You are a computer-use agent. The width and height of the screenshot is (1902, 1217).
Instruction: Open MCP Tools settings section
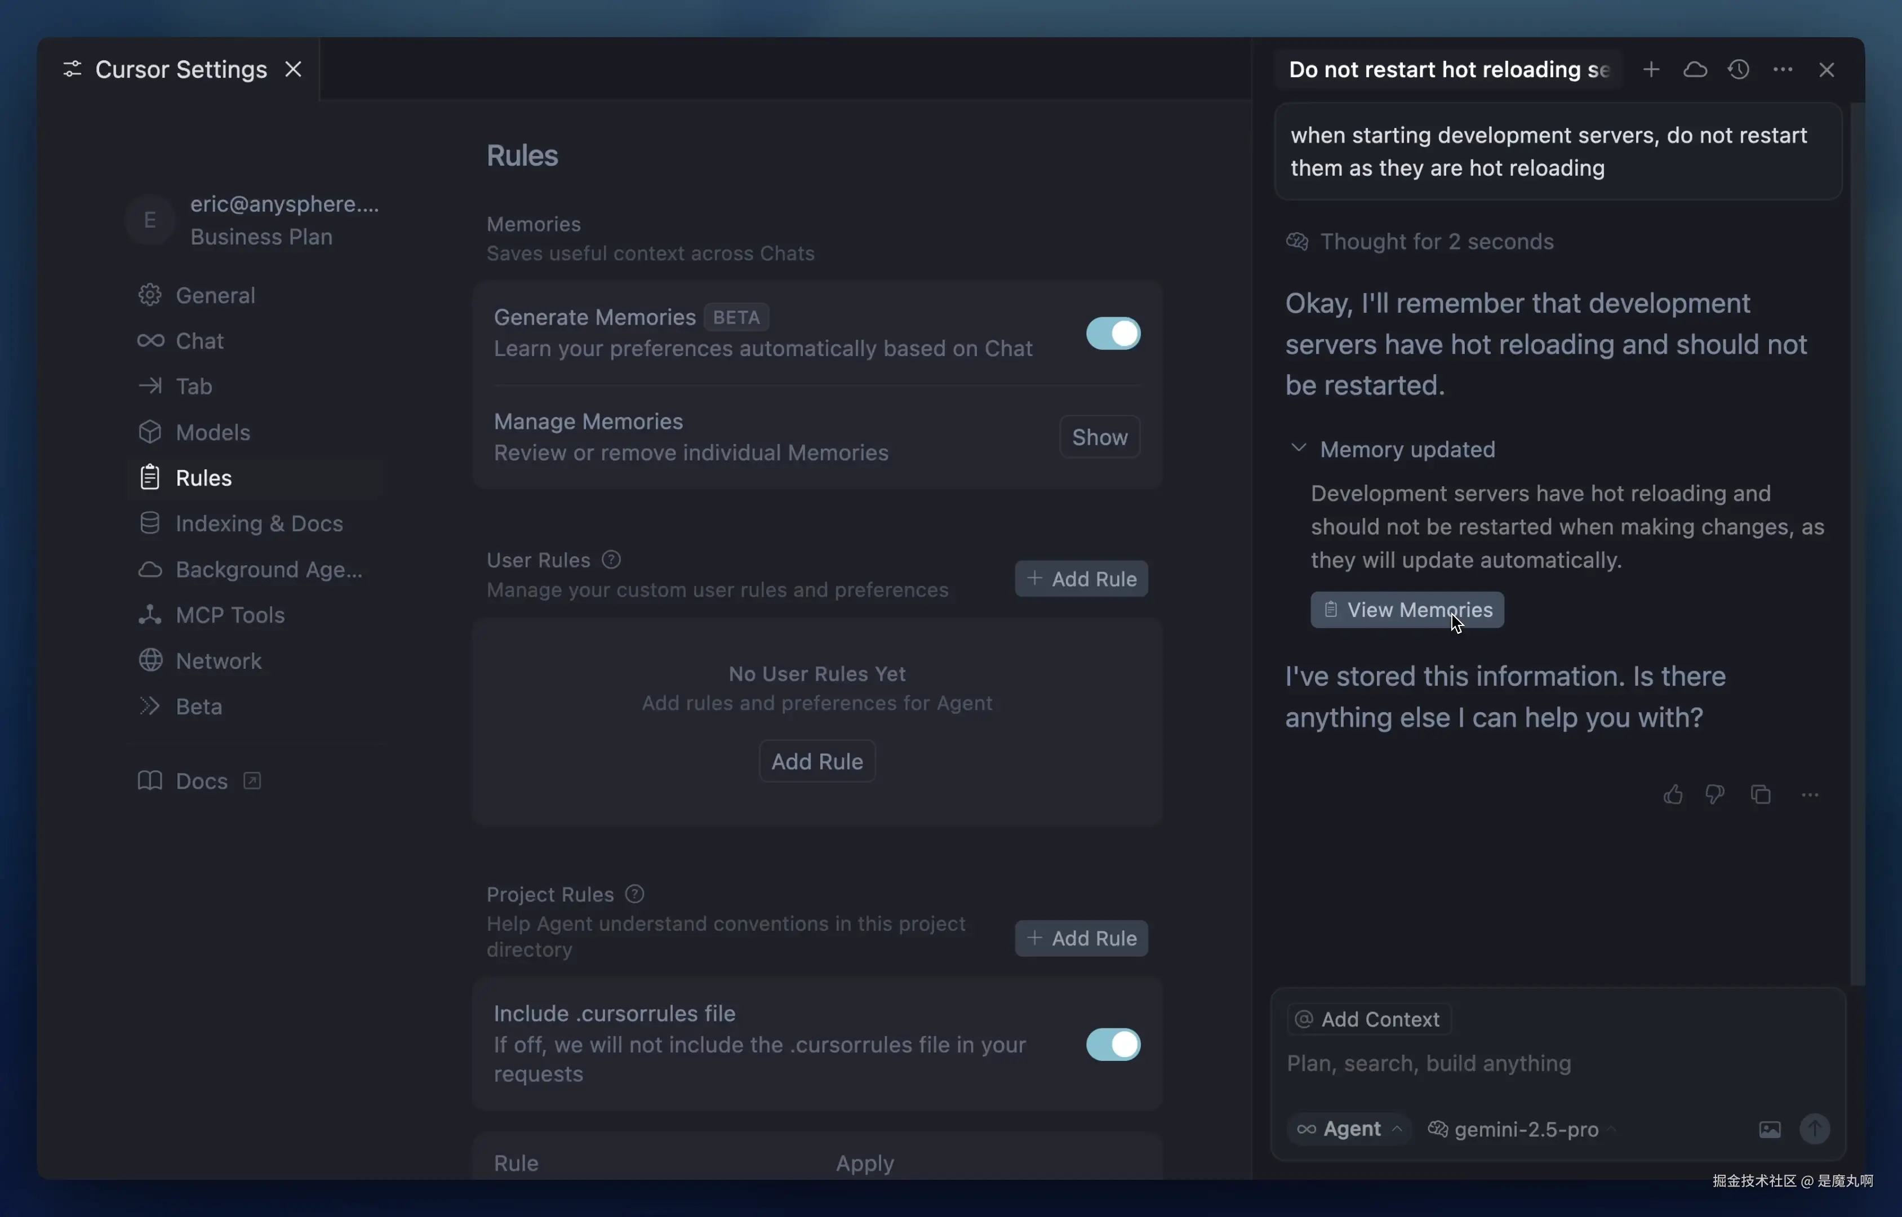click(229, 615)
